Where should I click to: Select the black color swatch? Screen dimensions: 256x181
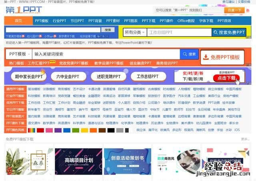[x=111, y=130]
